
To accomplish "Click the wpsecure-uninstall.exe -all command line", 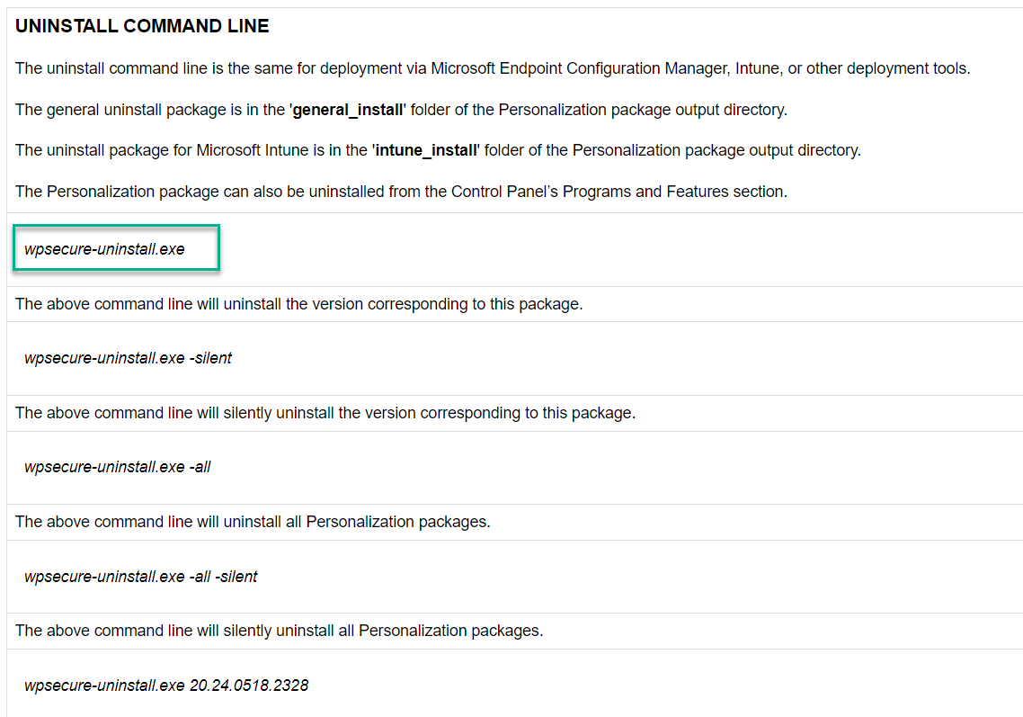I will pyautogui.click(x=117, y=467).
